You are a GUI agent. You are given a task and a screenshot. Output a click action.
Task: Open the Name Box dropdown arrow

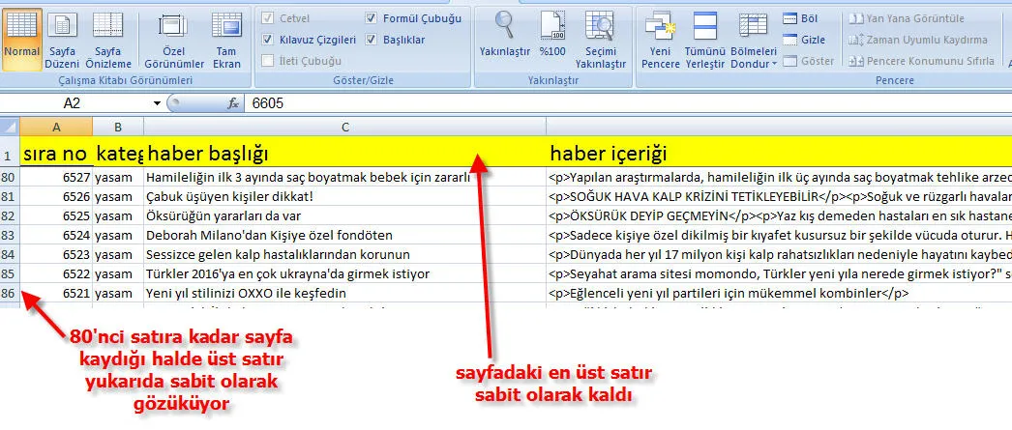(157, 102)
